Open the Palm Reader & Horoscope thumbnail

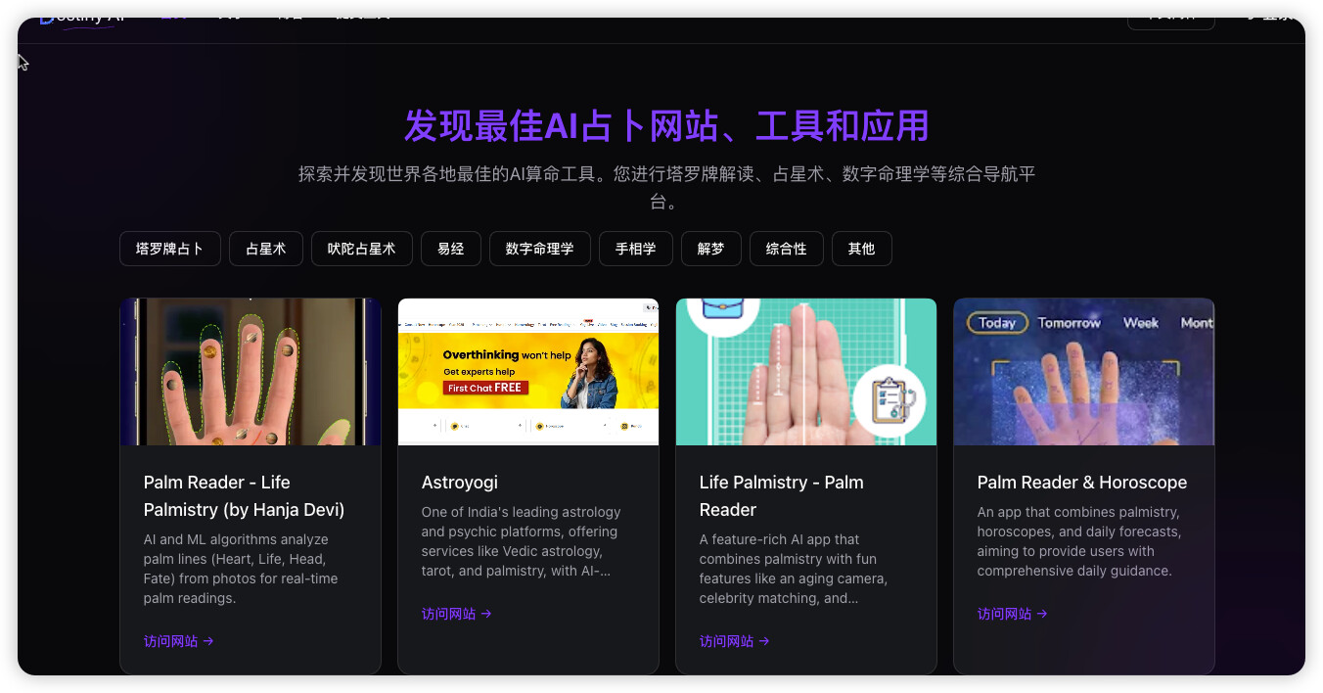[1084, 372]
